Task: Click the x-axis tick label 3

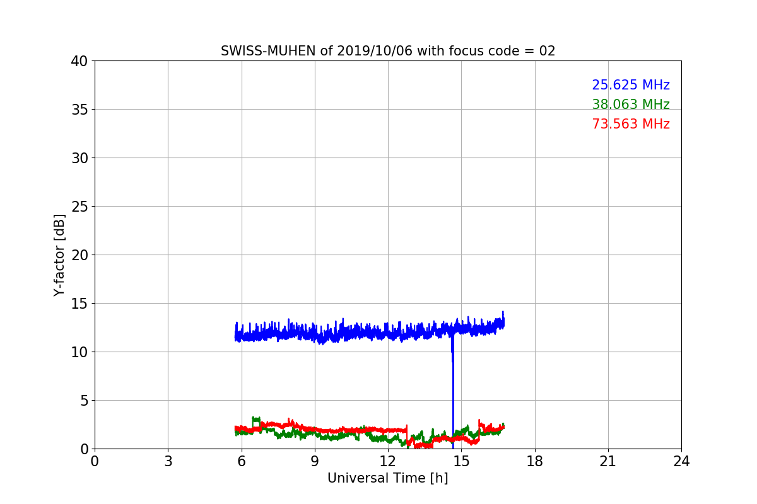Action: (x=168, y=461)
